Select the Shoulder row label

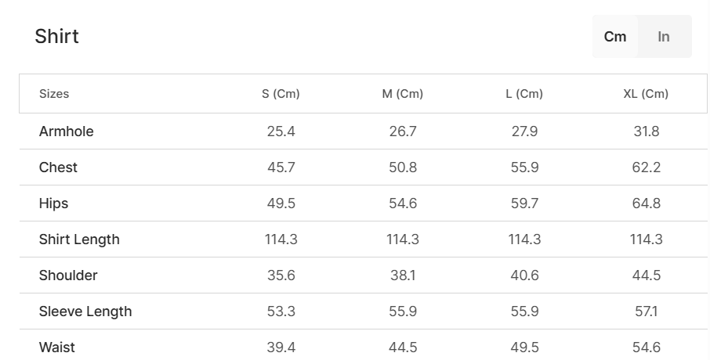[x=68, y=275]
